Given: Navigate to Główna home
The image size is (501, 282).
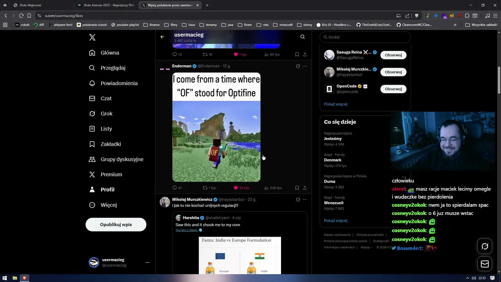Looking at the screenshot, I should [x=104, y=53].
